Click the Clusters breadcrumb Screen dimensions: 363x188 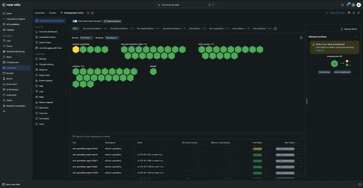52,13
